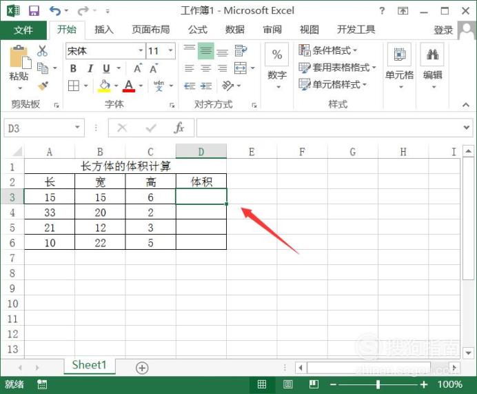Switch to Page Layout view
Screen dimensions: 477x394
(x=287, y=384)
